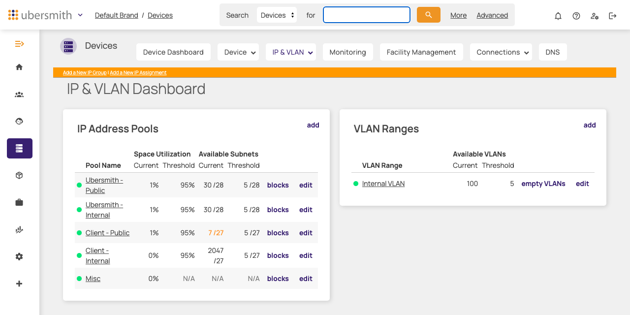Open the DNS tab

click(553, 52)
